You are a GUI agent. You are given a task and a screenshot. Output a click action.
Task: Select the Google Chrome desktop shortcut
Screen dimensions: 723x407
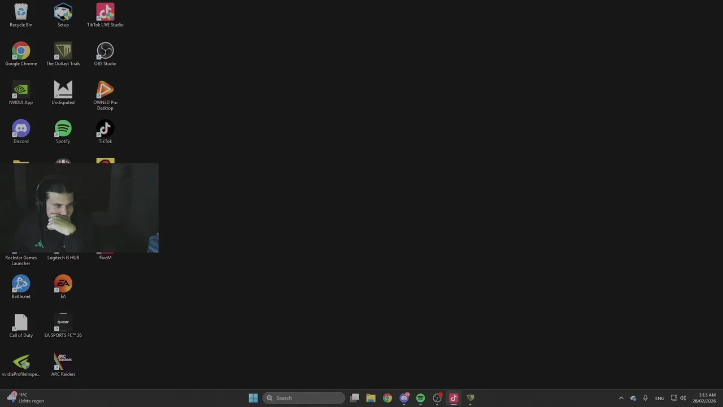[x=21, y=54]
